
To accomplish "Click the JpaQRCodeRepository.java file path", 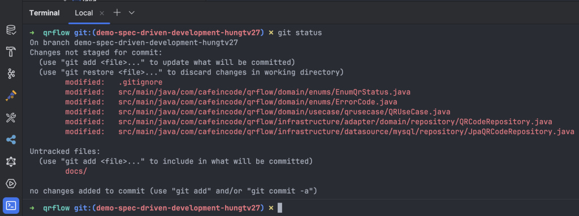I will click(x=347, y=131).
